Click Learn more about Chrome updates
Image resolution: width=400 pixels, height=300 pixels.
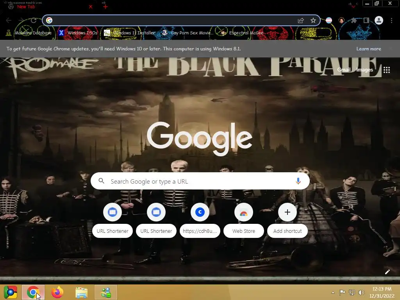point(369,49)
